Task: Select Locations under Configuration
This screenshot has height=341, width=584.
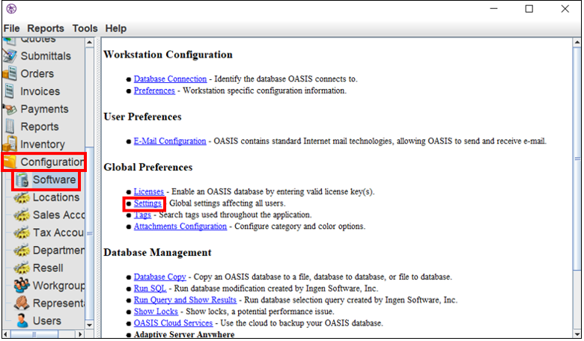Action: tap(56, 197)
